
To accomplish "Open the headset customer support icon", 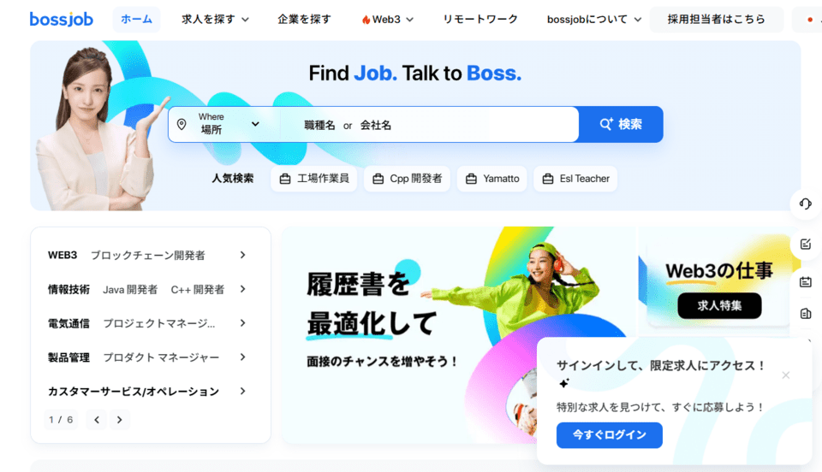I will [x=805, y=204].
